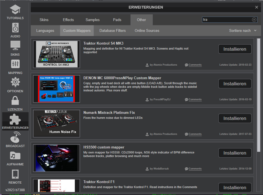This screenshot has height=195, width=263.
Task: Click the author icon beside PressNPlayDJ
Action: (147, 100)
